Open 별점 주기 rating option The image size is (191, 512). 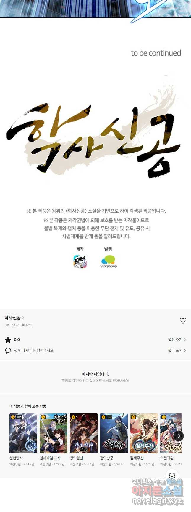coord(177,340)
